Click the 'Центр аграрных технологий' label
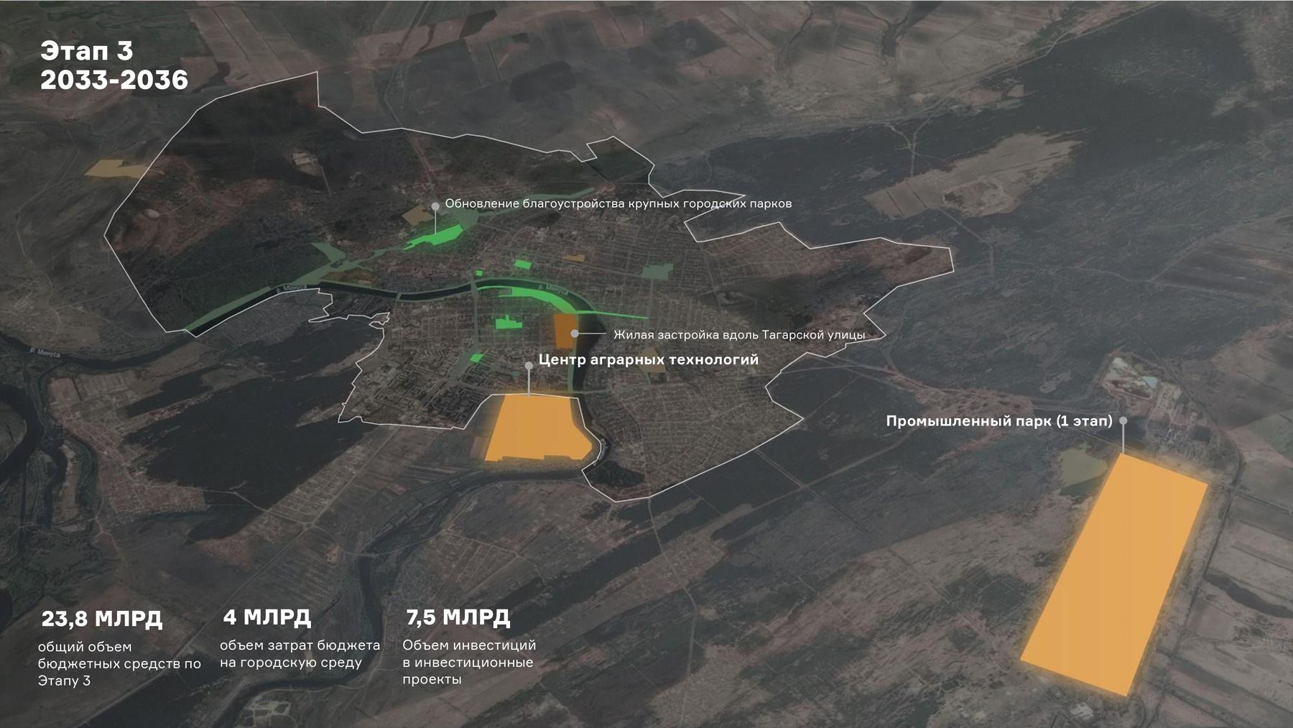Screen dimensions: 1293x728 point(648,360)
